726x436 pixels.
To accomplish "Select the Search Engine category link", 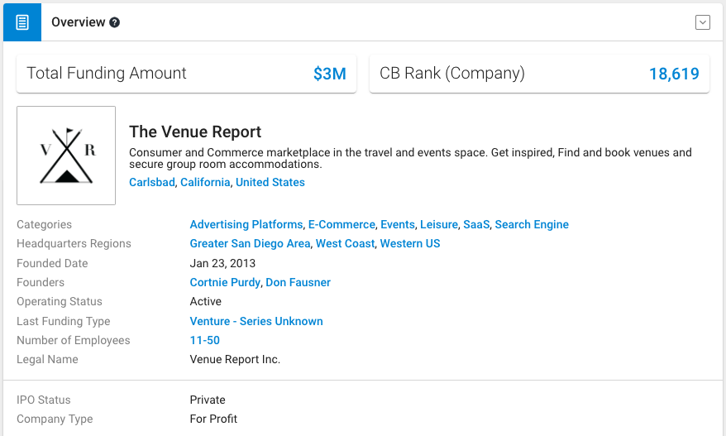I will pyautogui.click(x=532, y=224).
